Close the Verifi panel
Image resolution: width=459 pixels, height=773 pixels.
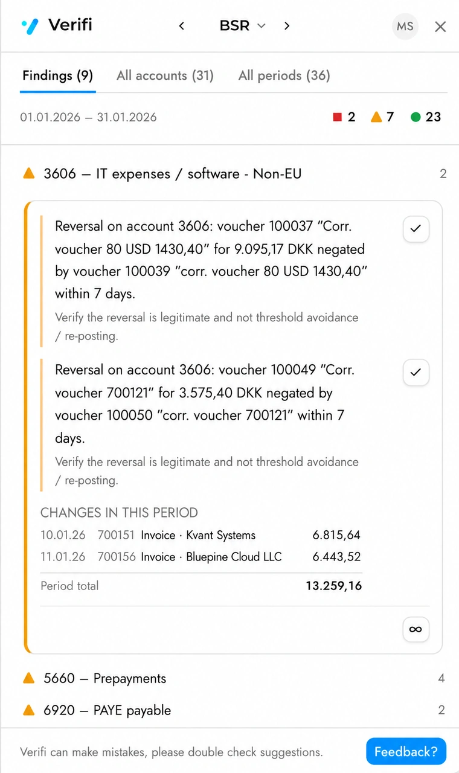point(440,27)
